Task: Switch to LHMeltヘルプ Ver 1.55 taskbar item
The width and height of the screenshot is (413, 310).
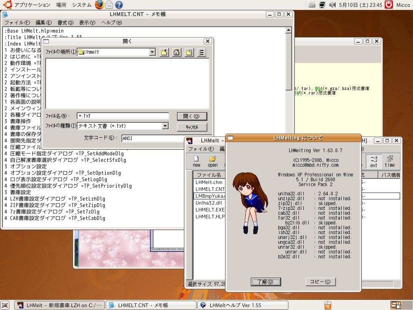Action: 242,305
